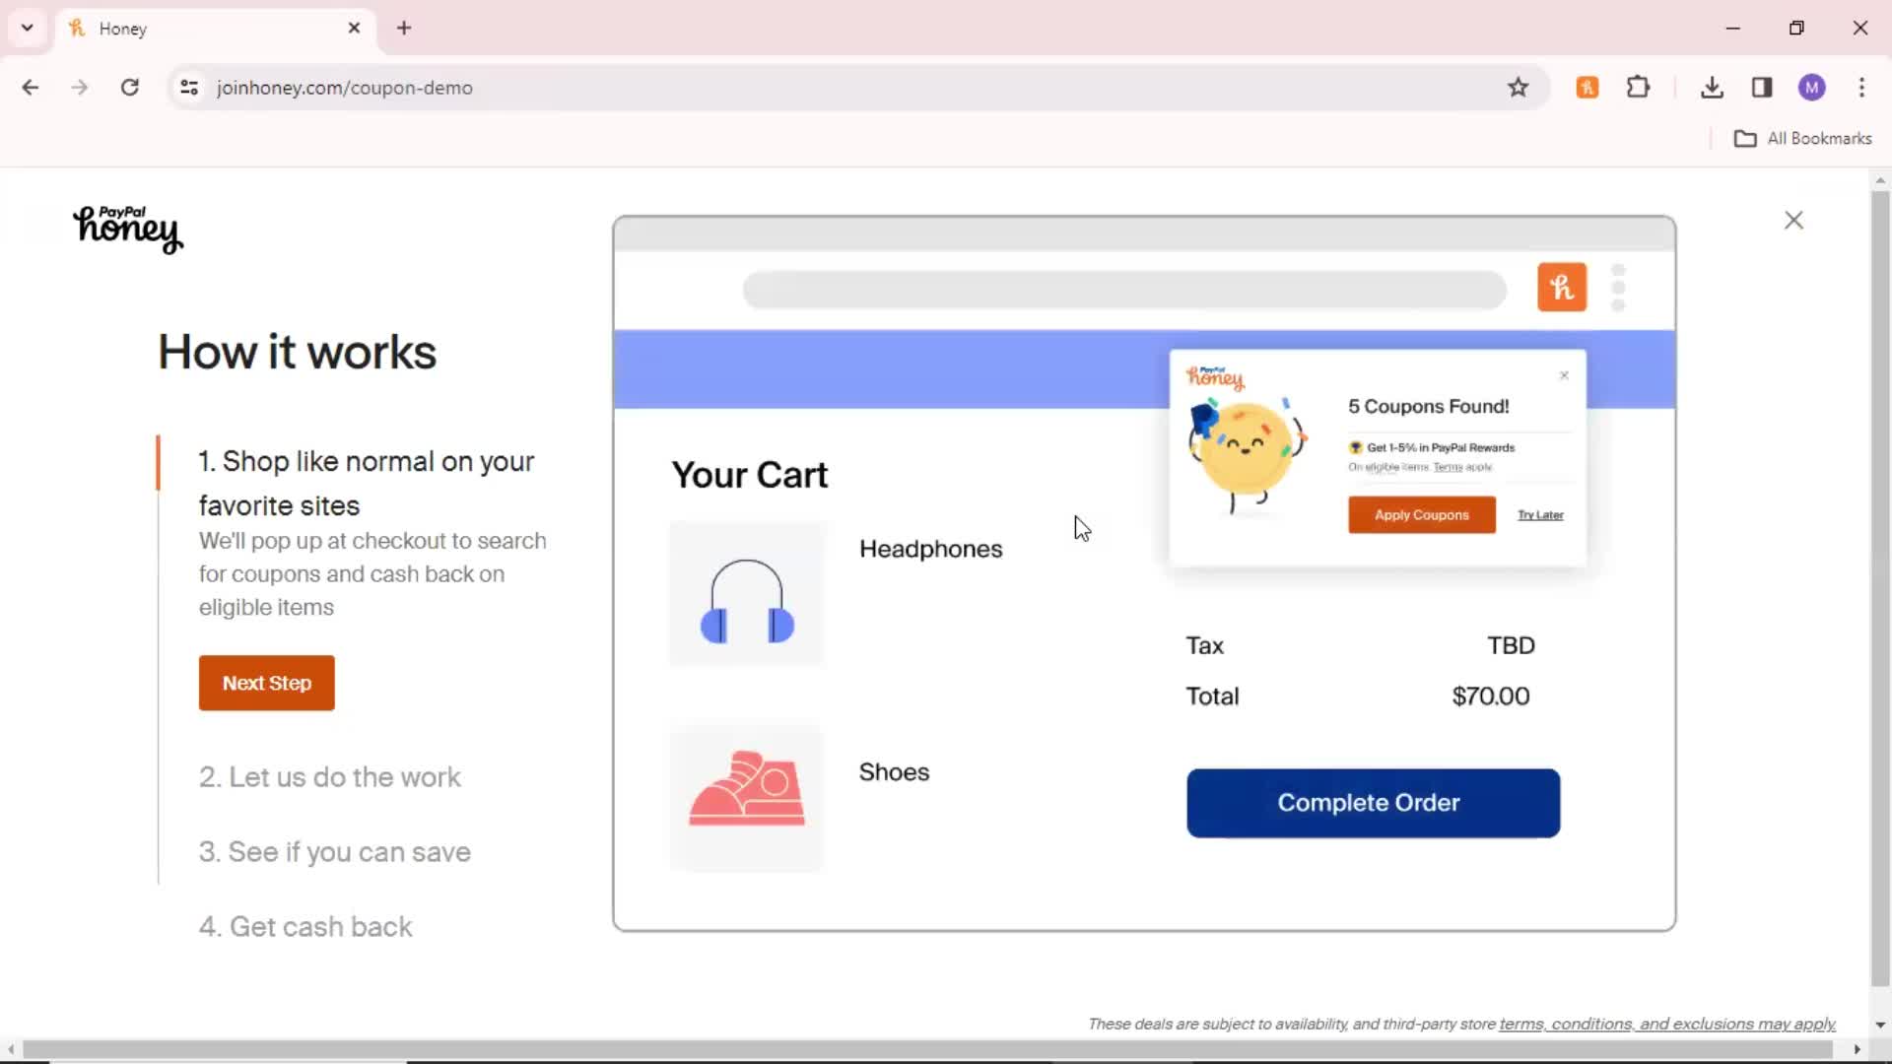1892x1064 pixels.
Task: Click the Complete Order button
Action: 1373,803
